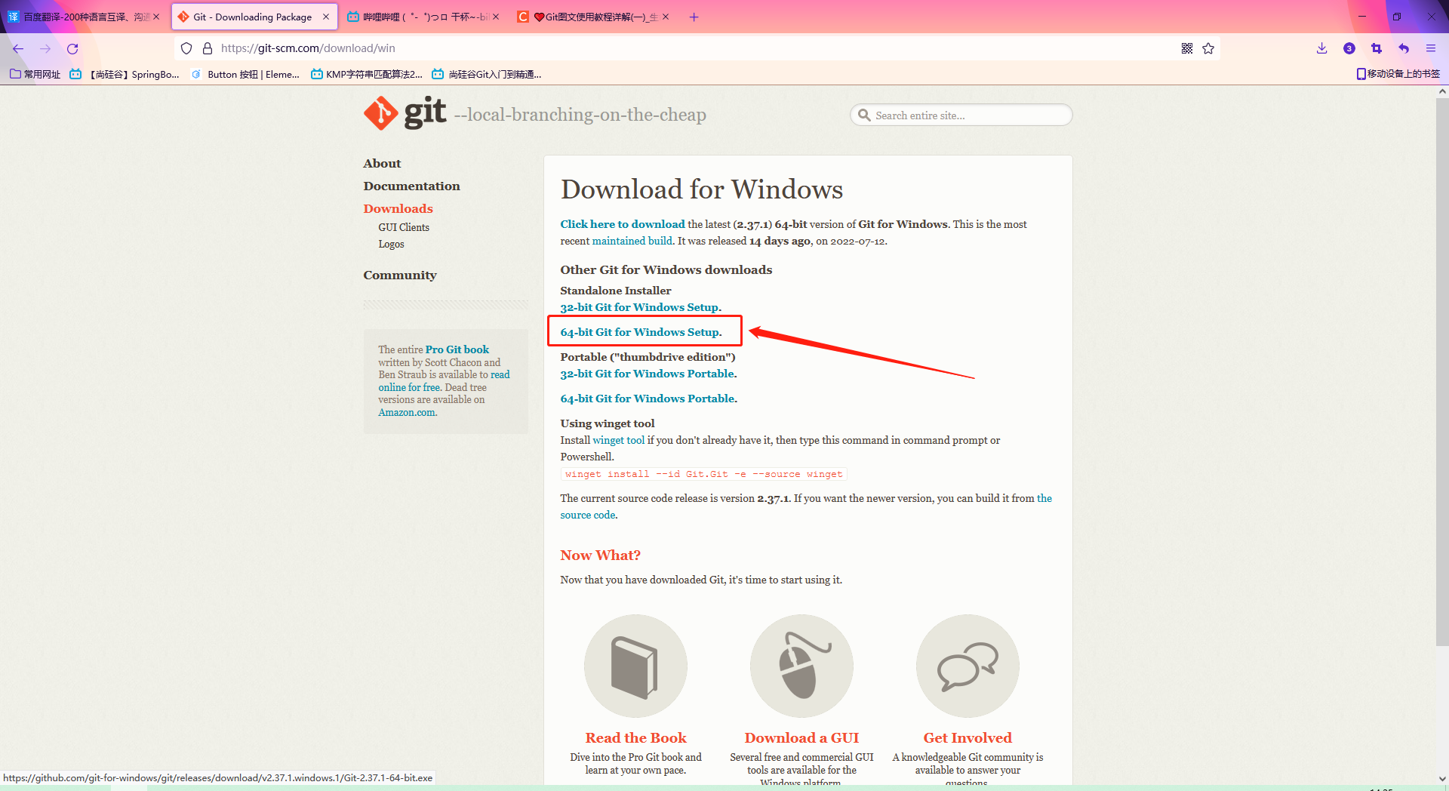The image size is (1449, 791).
Task: Switch to the Baidu Translate tab
Action: point(83,17)
